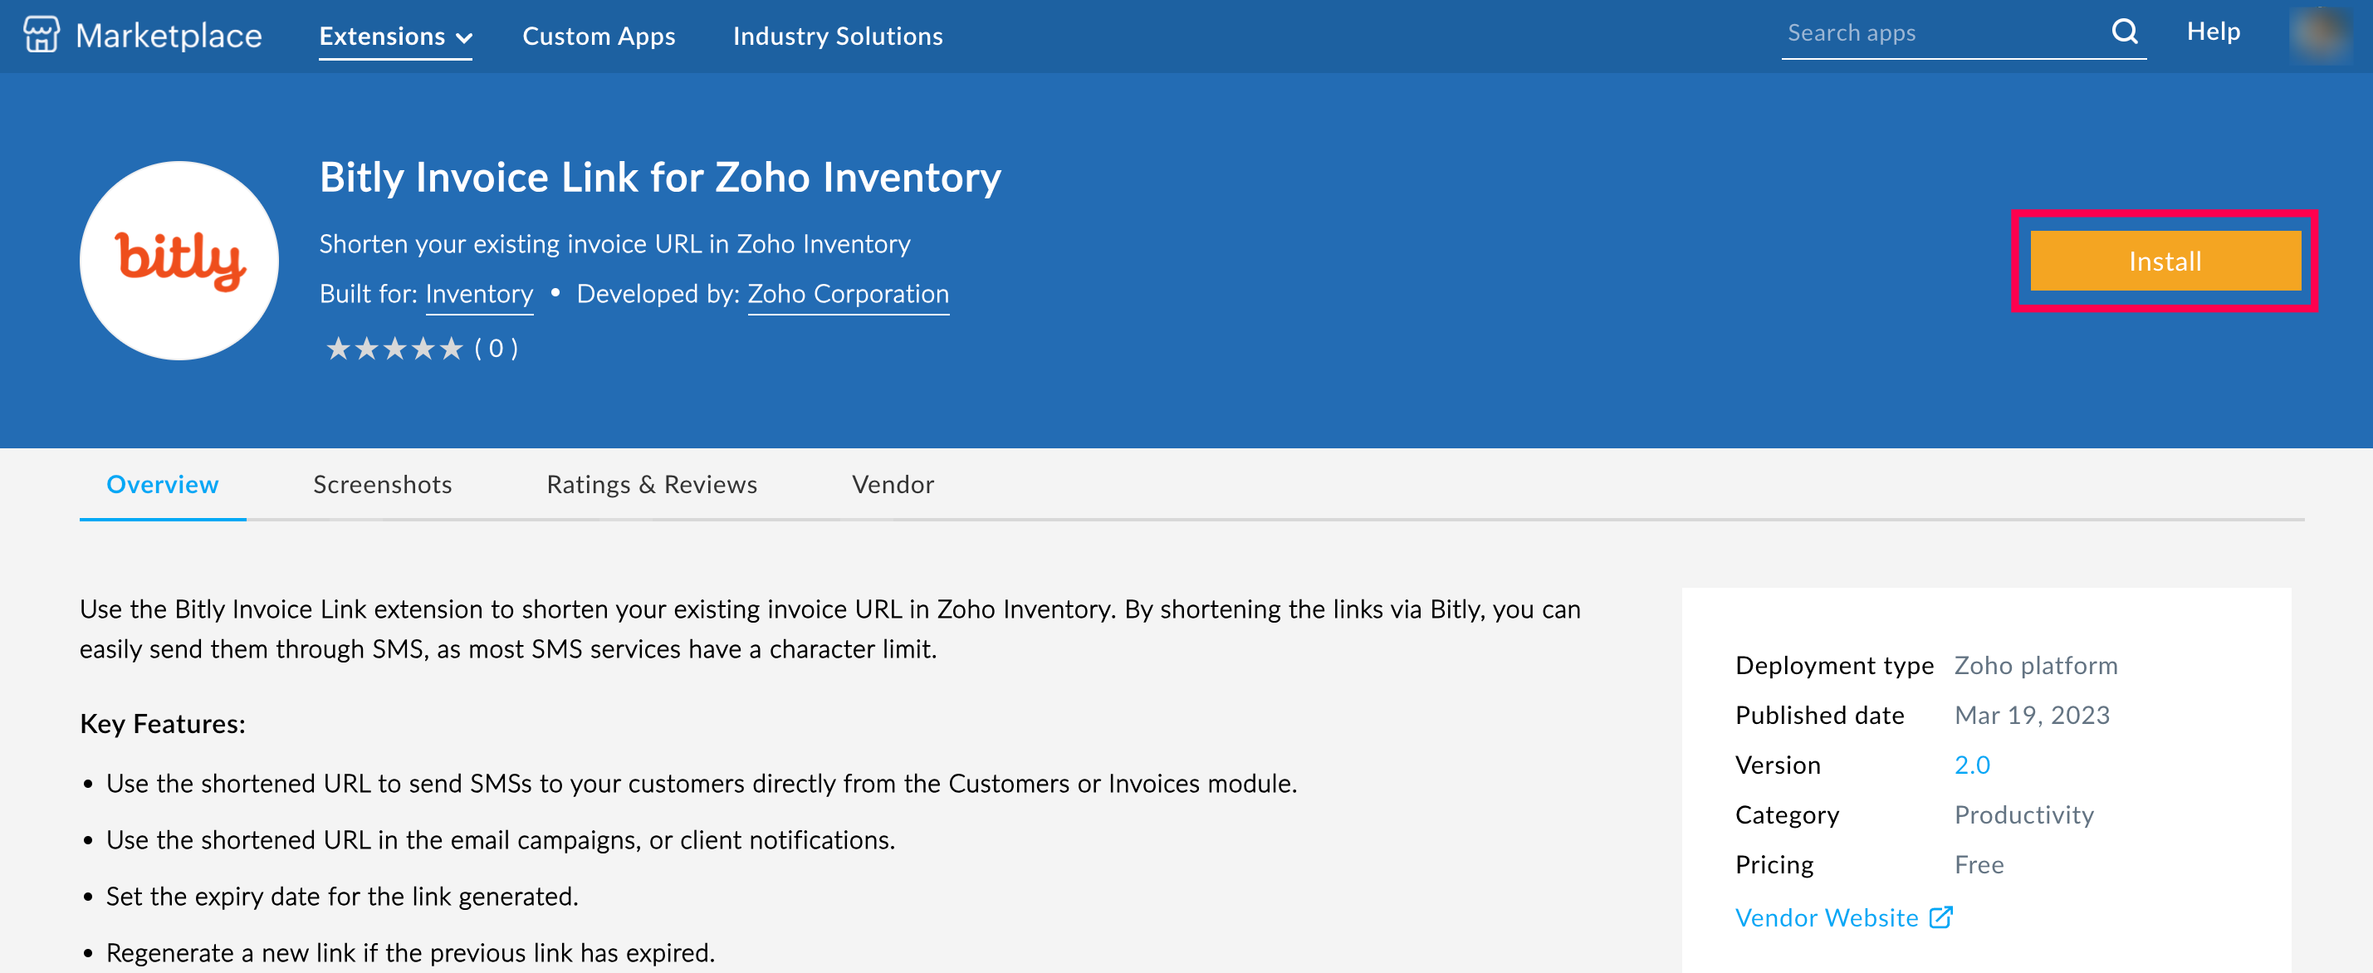
Task: Open Zoho Corporation developer link
Action: pos(848,294)
